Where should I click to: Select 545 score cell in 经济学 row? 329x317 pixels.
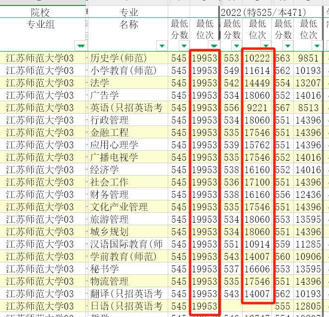179,170
